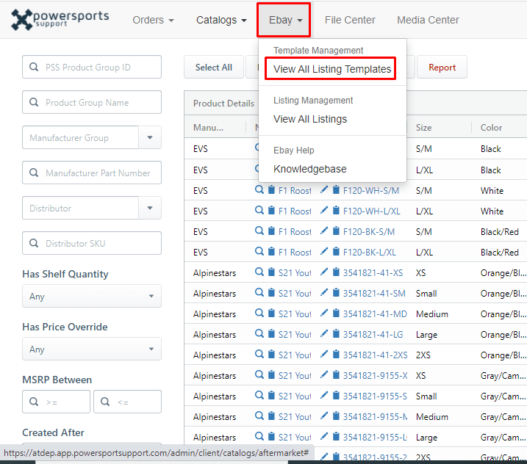This screenshot has height=464, width=527.
Task: Open the Catalogs dropdown menu
Action: [x=221, y=20]
